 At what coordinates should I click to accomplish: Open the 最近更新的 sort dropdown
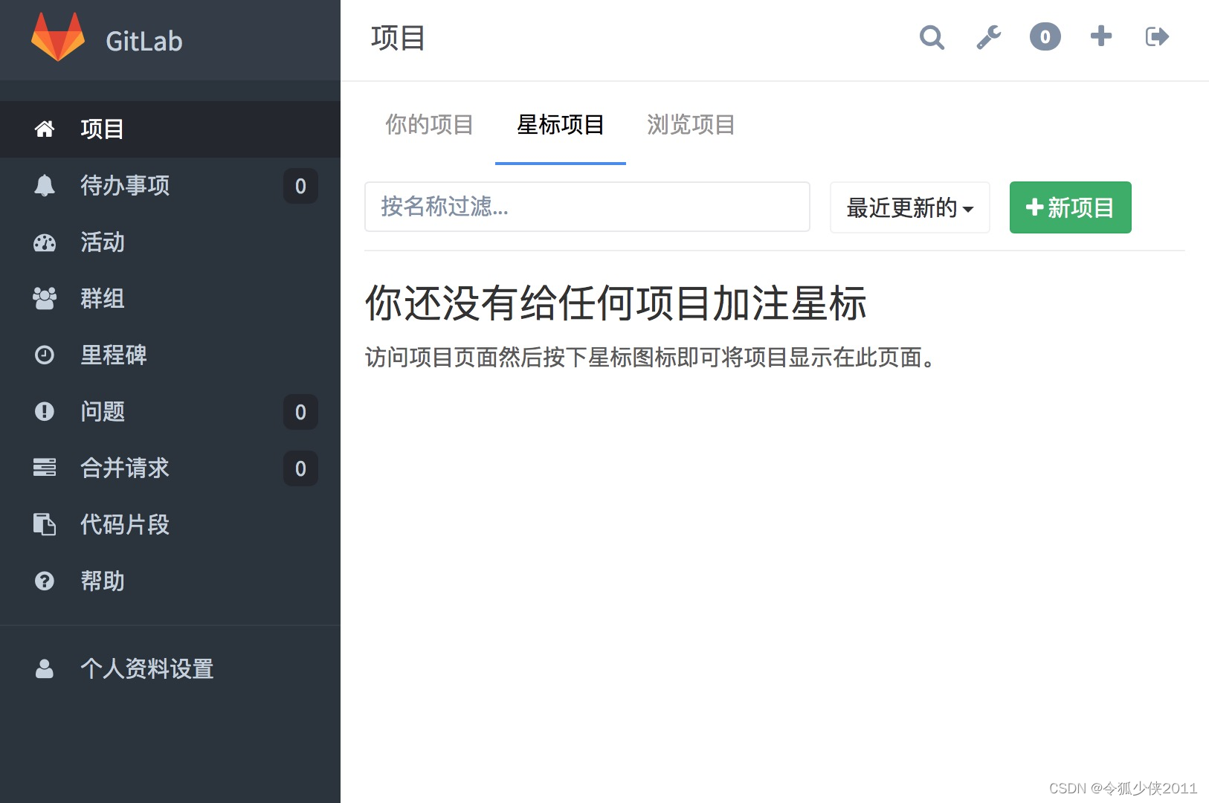pyautogui.click(x=909, y=207)
